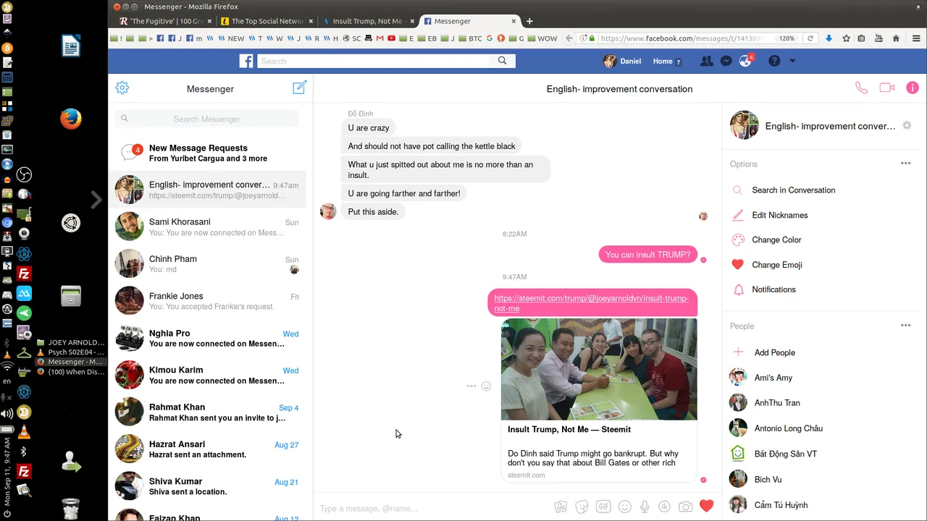Select AnhThu Tran in People list

click(x=777, y=403)
